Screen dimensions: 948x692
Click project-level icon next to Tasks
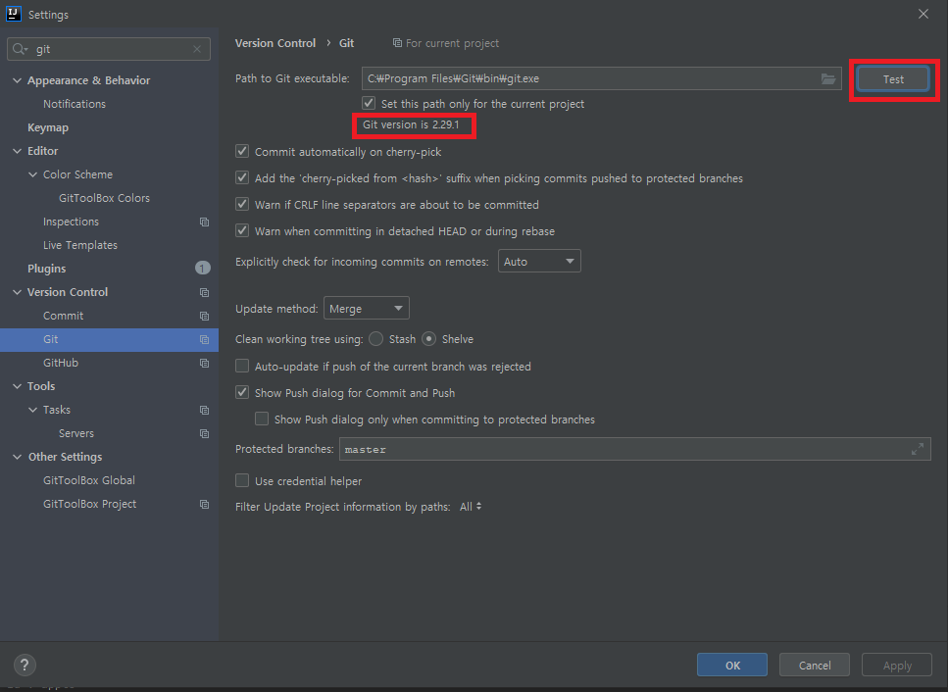(204, 411)
